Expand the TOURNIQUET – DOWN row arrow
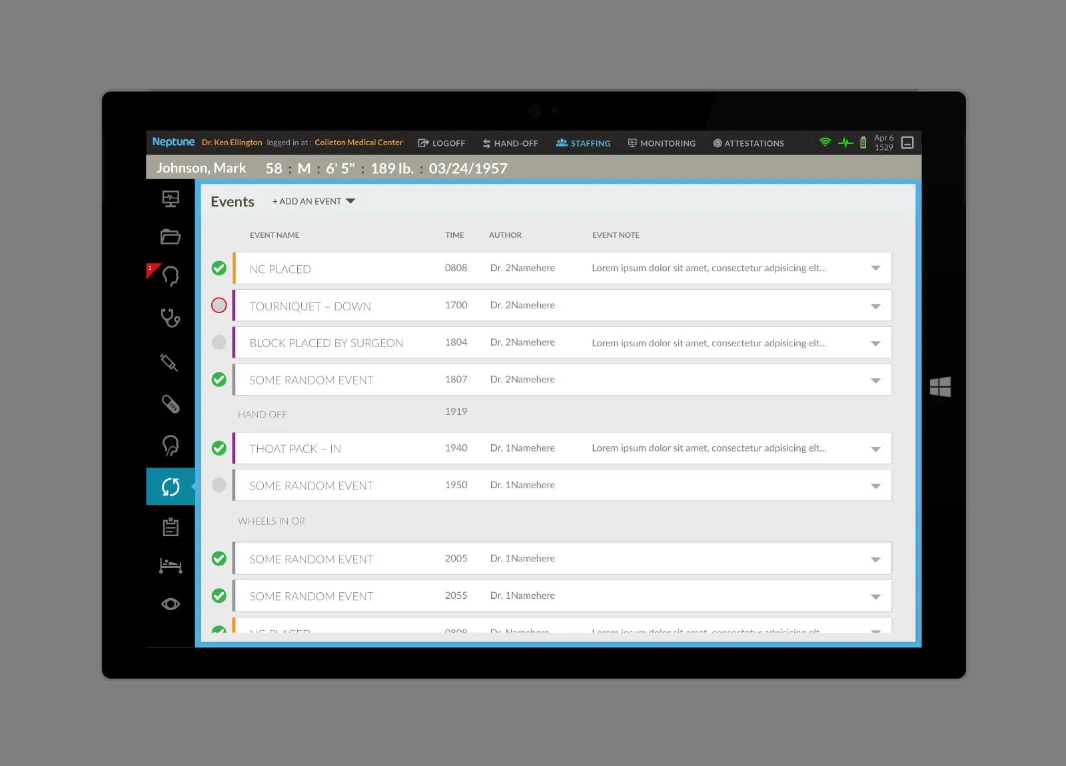The image size is (1066, 766). (x=875, y=306)
